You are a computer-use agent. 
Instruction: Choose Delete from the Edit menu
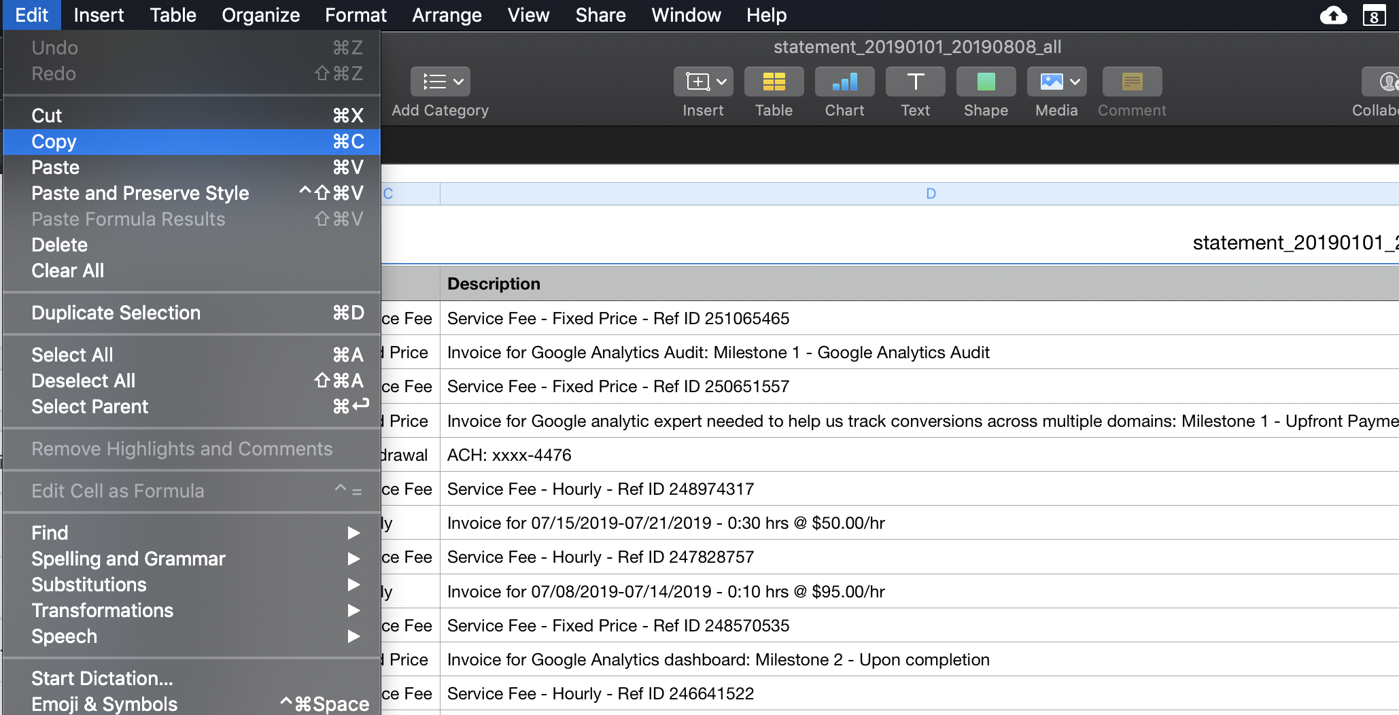click(x=192, y=245)
